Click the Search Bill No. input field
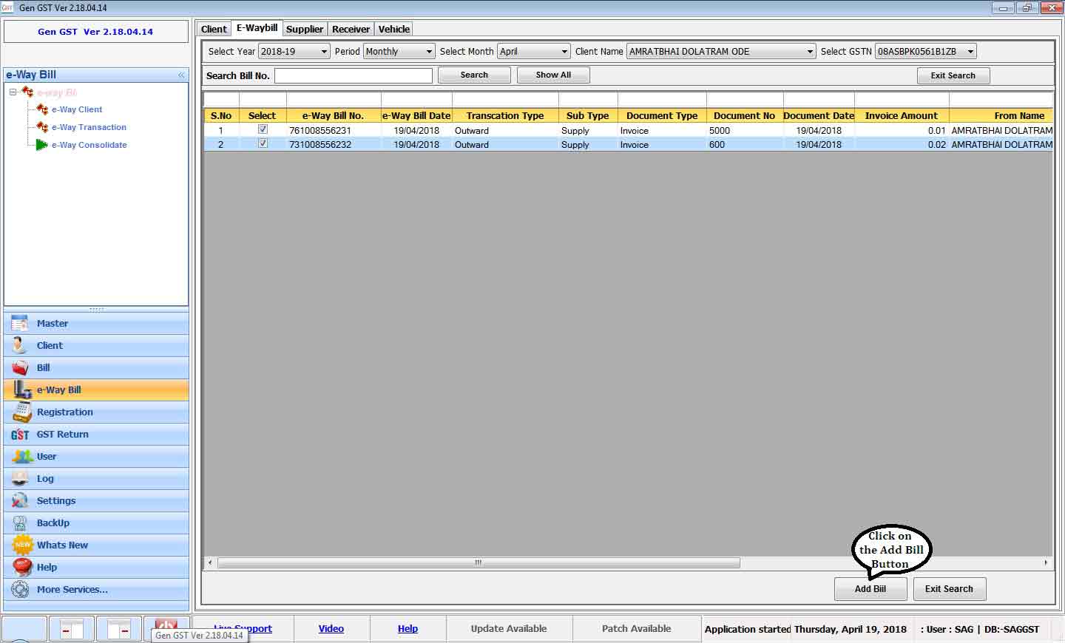This screenshot has height=643, width=1065. point(354,75)
